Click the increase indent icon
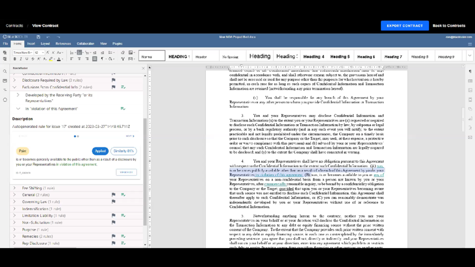 tap(102, 53)
